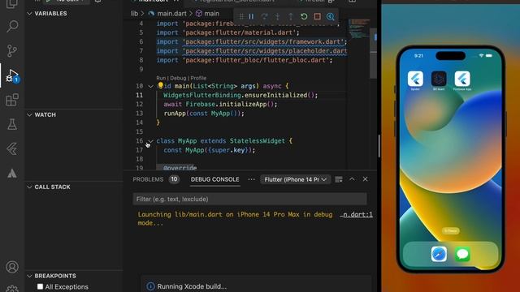Screen dimensions: 520x292
Task: Fold the main function at line 10
Action: point(150,86)
